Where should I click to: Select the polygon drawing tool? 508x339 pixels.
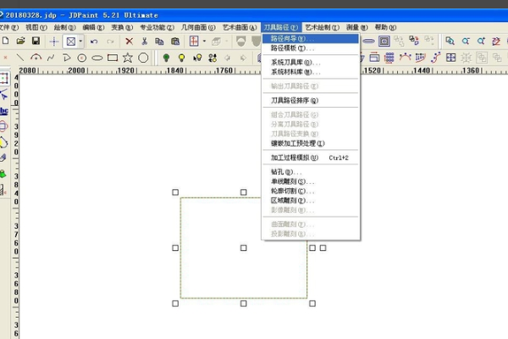point(143,58)
